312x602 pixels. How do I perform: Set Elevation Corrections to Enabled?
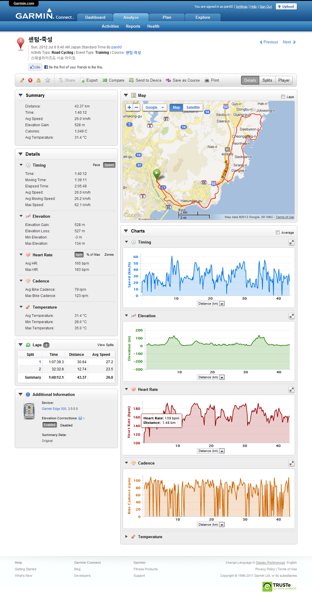coord(50,425)
